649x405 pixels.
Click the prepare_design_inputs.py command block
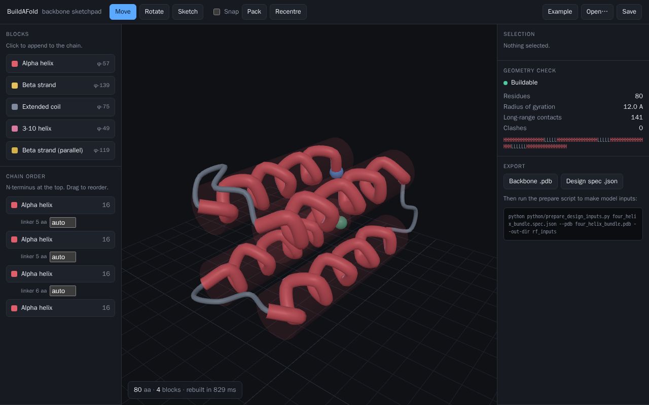coord(573,224)
